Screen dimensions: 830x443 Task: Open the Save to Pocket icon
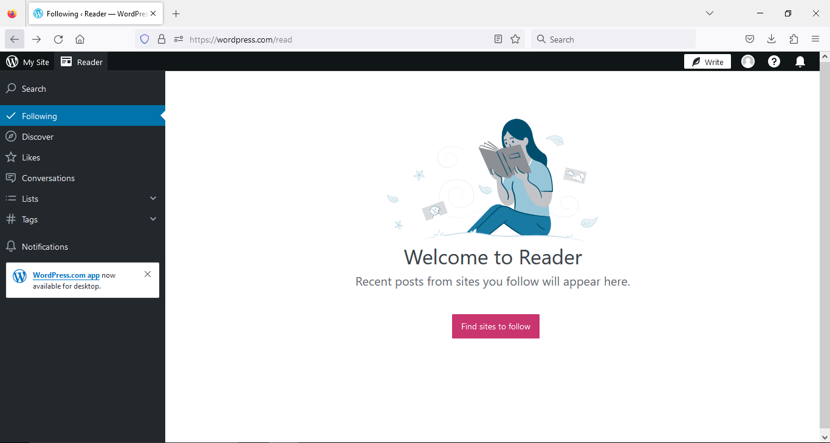750,39
